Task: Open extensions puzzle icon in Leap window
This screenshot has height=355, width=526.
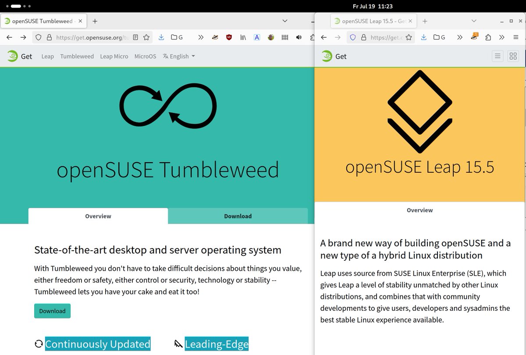Action: (x=488, y=37)
